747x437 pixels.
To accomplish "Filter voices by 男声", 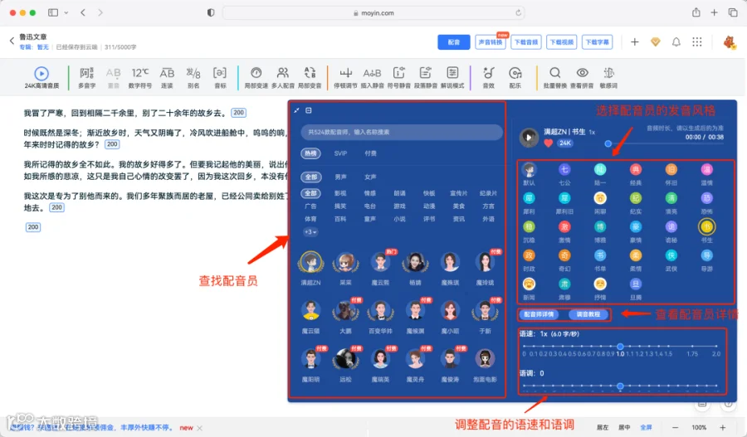I will 340,177.
